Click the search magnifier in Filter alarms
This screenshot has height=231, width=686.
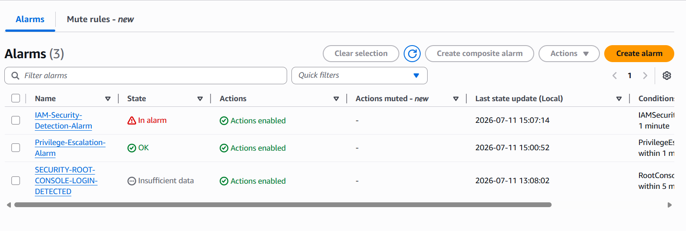click(15, 76)
